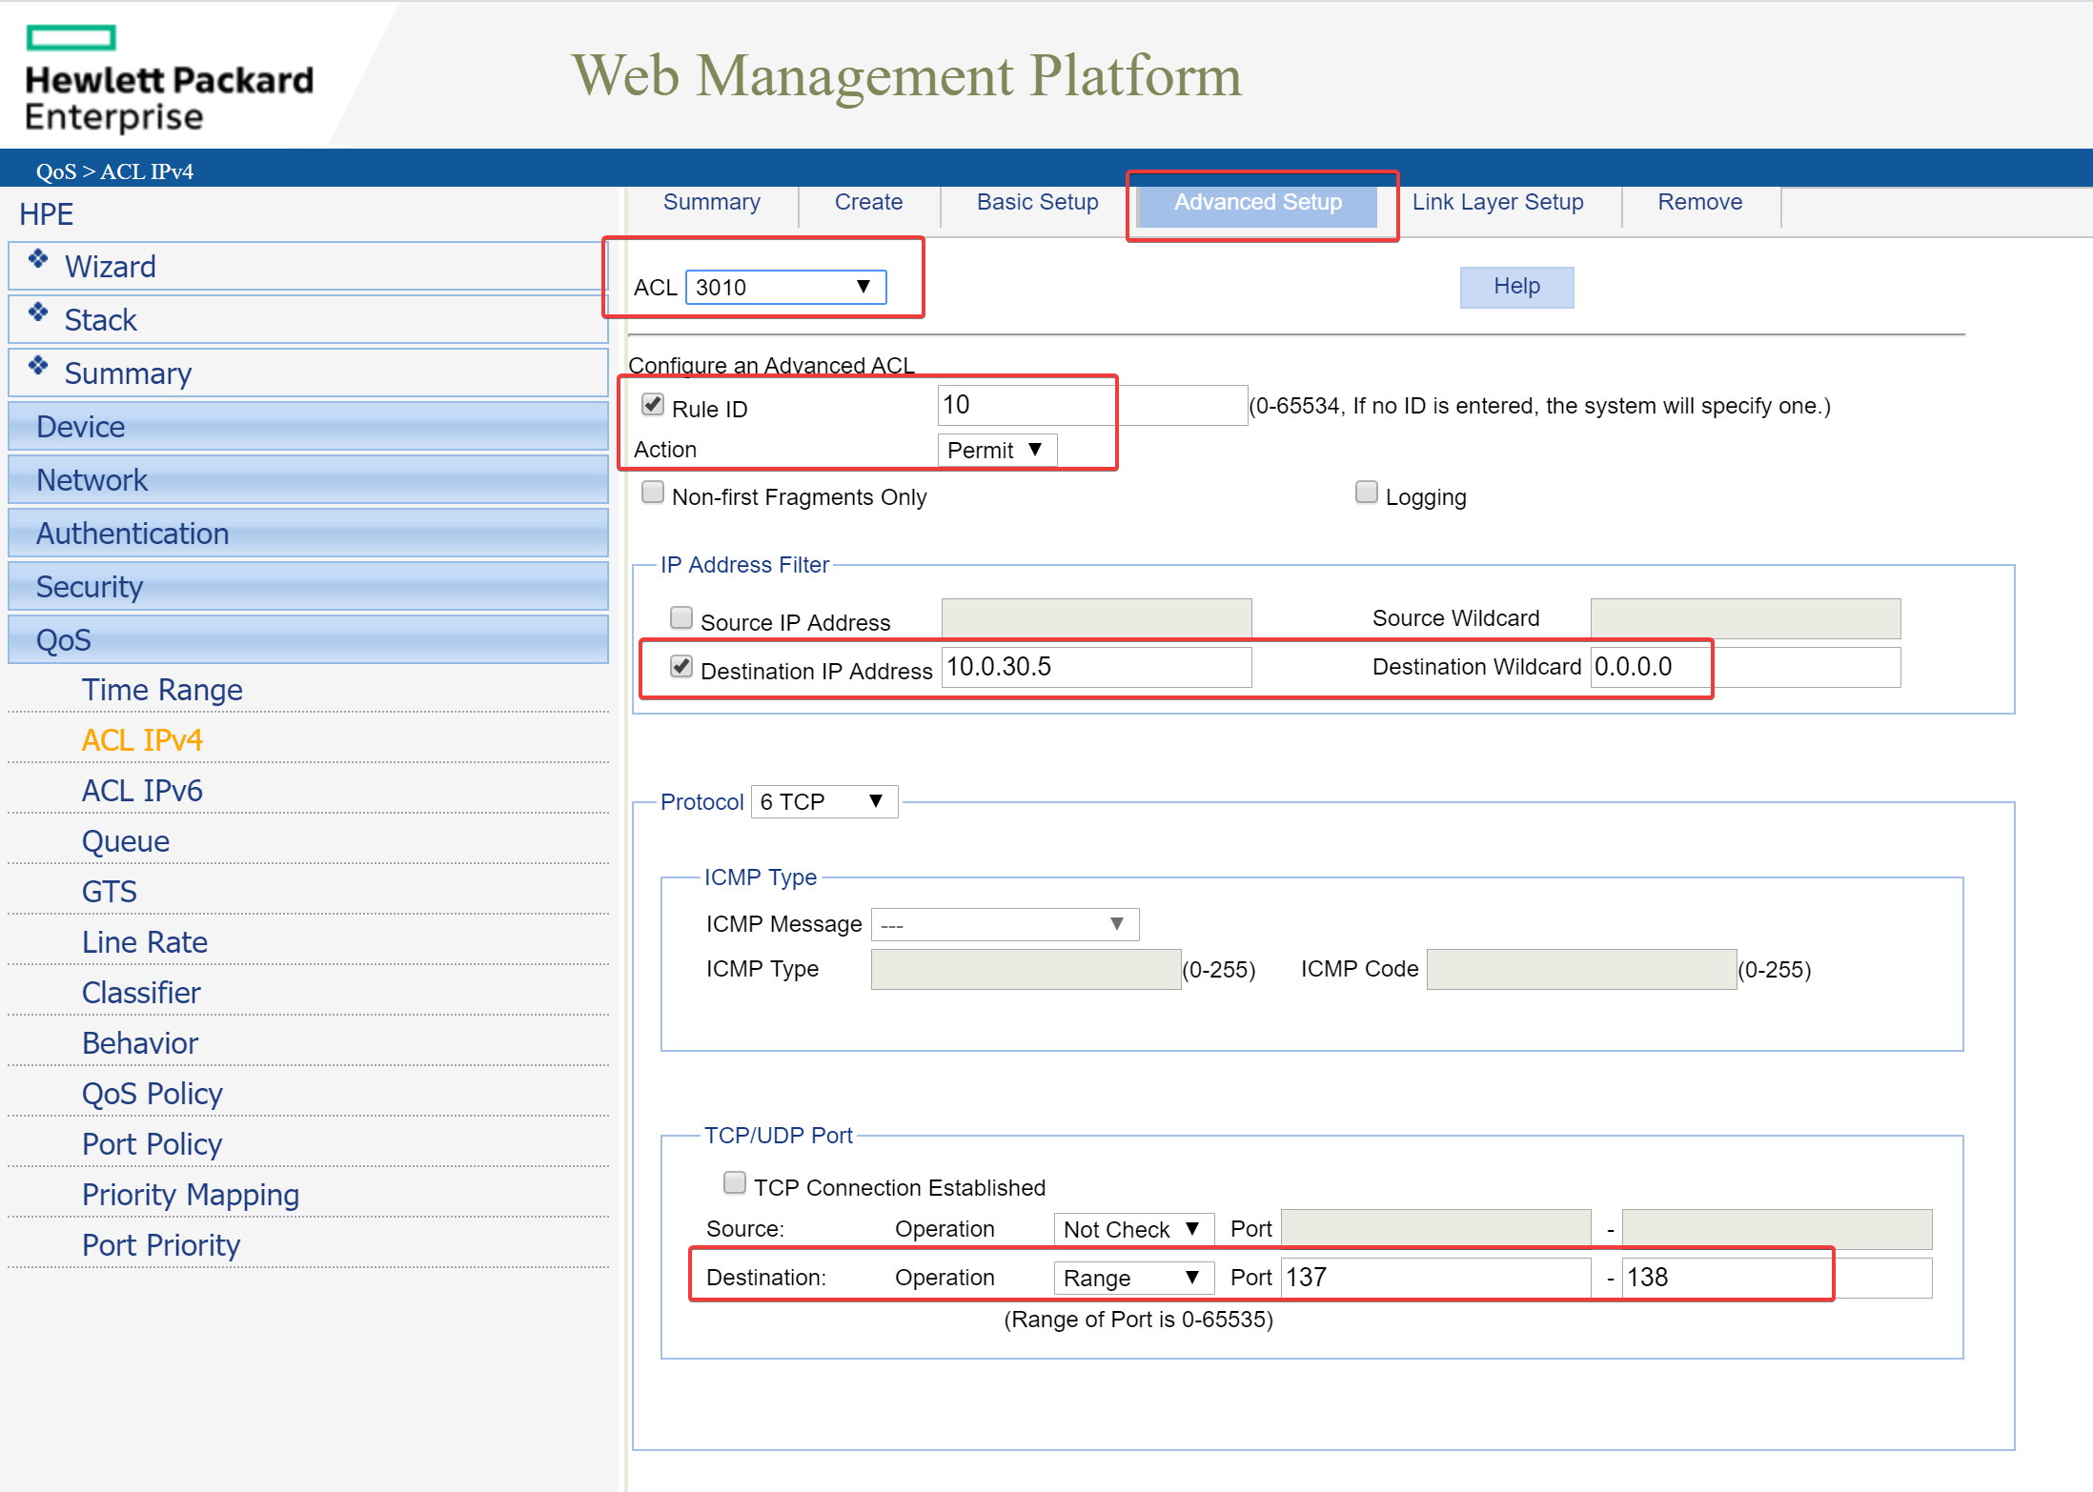Screen dimensions: 2093x1492
Task: Check the Source IP Address checkbox
Action: 681,618
